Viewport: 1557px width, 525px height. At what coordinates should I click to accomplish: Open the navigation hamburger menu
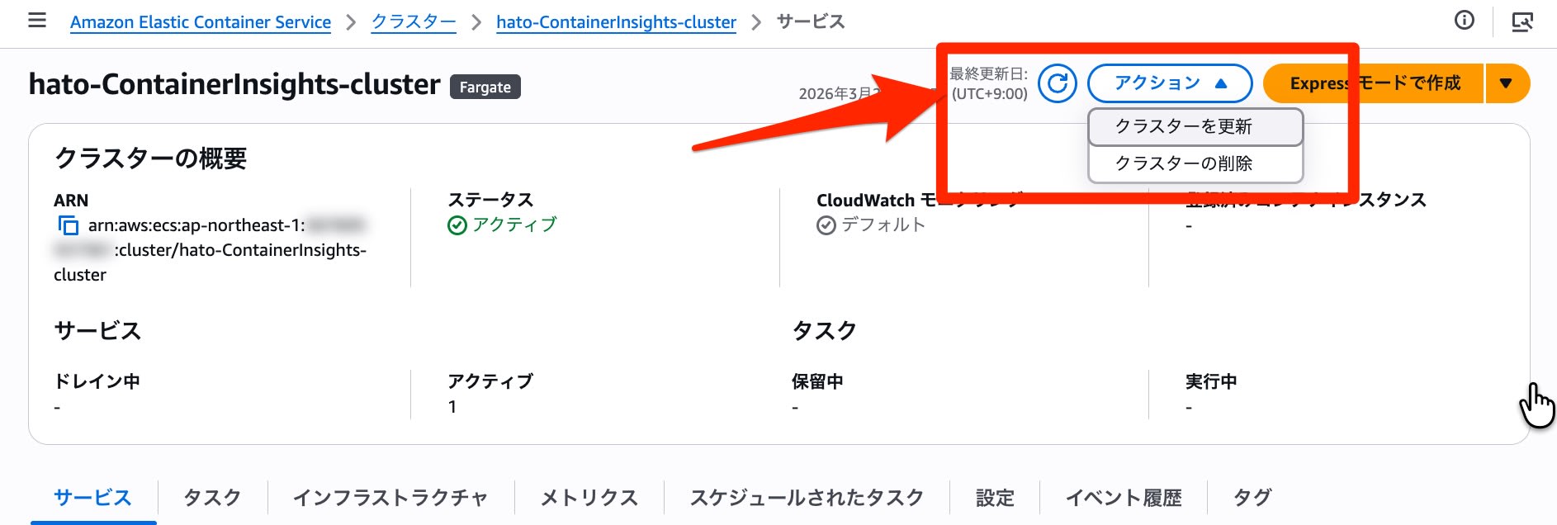point(37,21)
